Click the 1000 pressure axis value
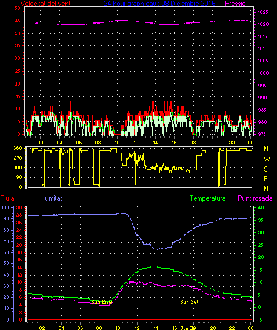 click(x=263, y=73)
